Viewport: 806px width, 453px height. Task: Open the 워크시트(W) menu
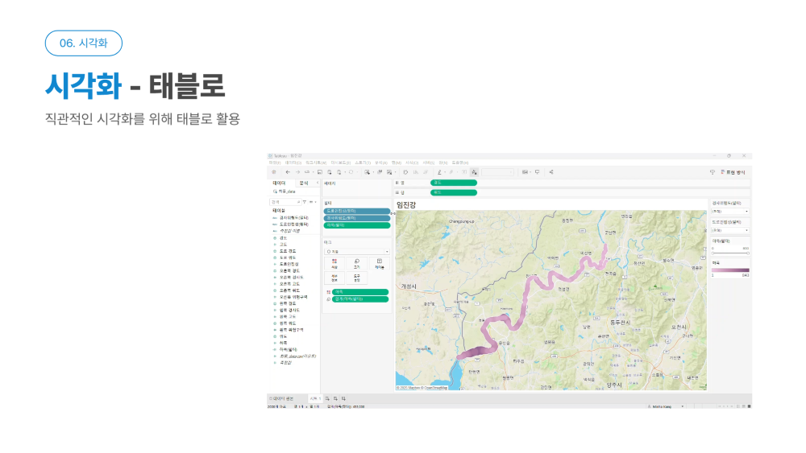316,163
